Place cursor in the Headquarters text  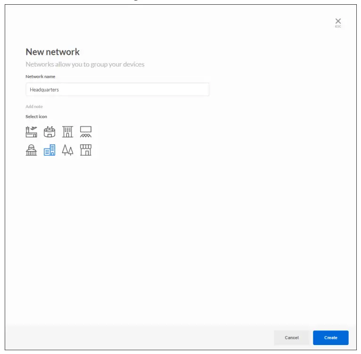[x=44, y=90]
